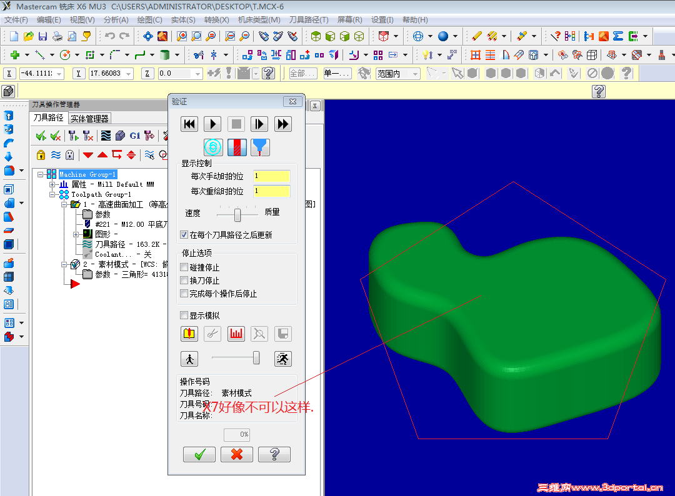The height and width of the screenshot is (496, 675).
Task: Click the G1 post process icon
Action: [135, 136]
